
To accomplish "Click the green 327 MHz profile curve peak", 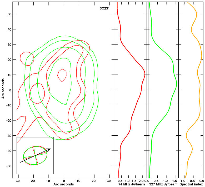I will [177, 84].
